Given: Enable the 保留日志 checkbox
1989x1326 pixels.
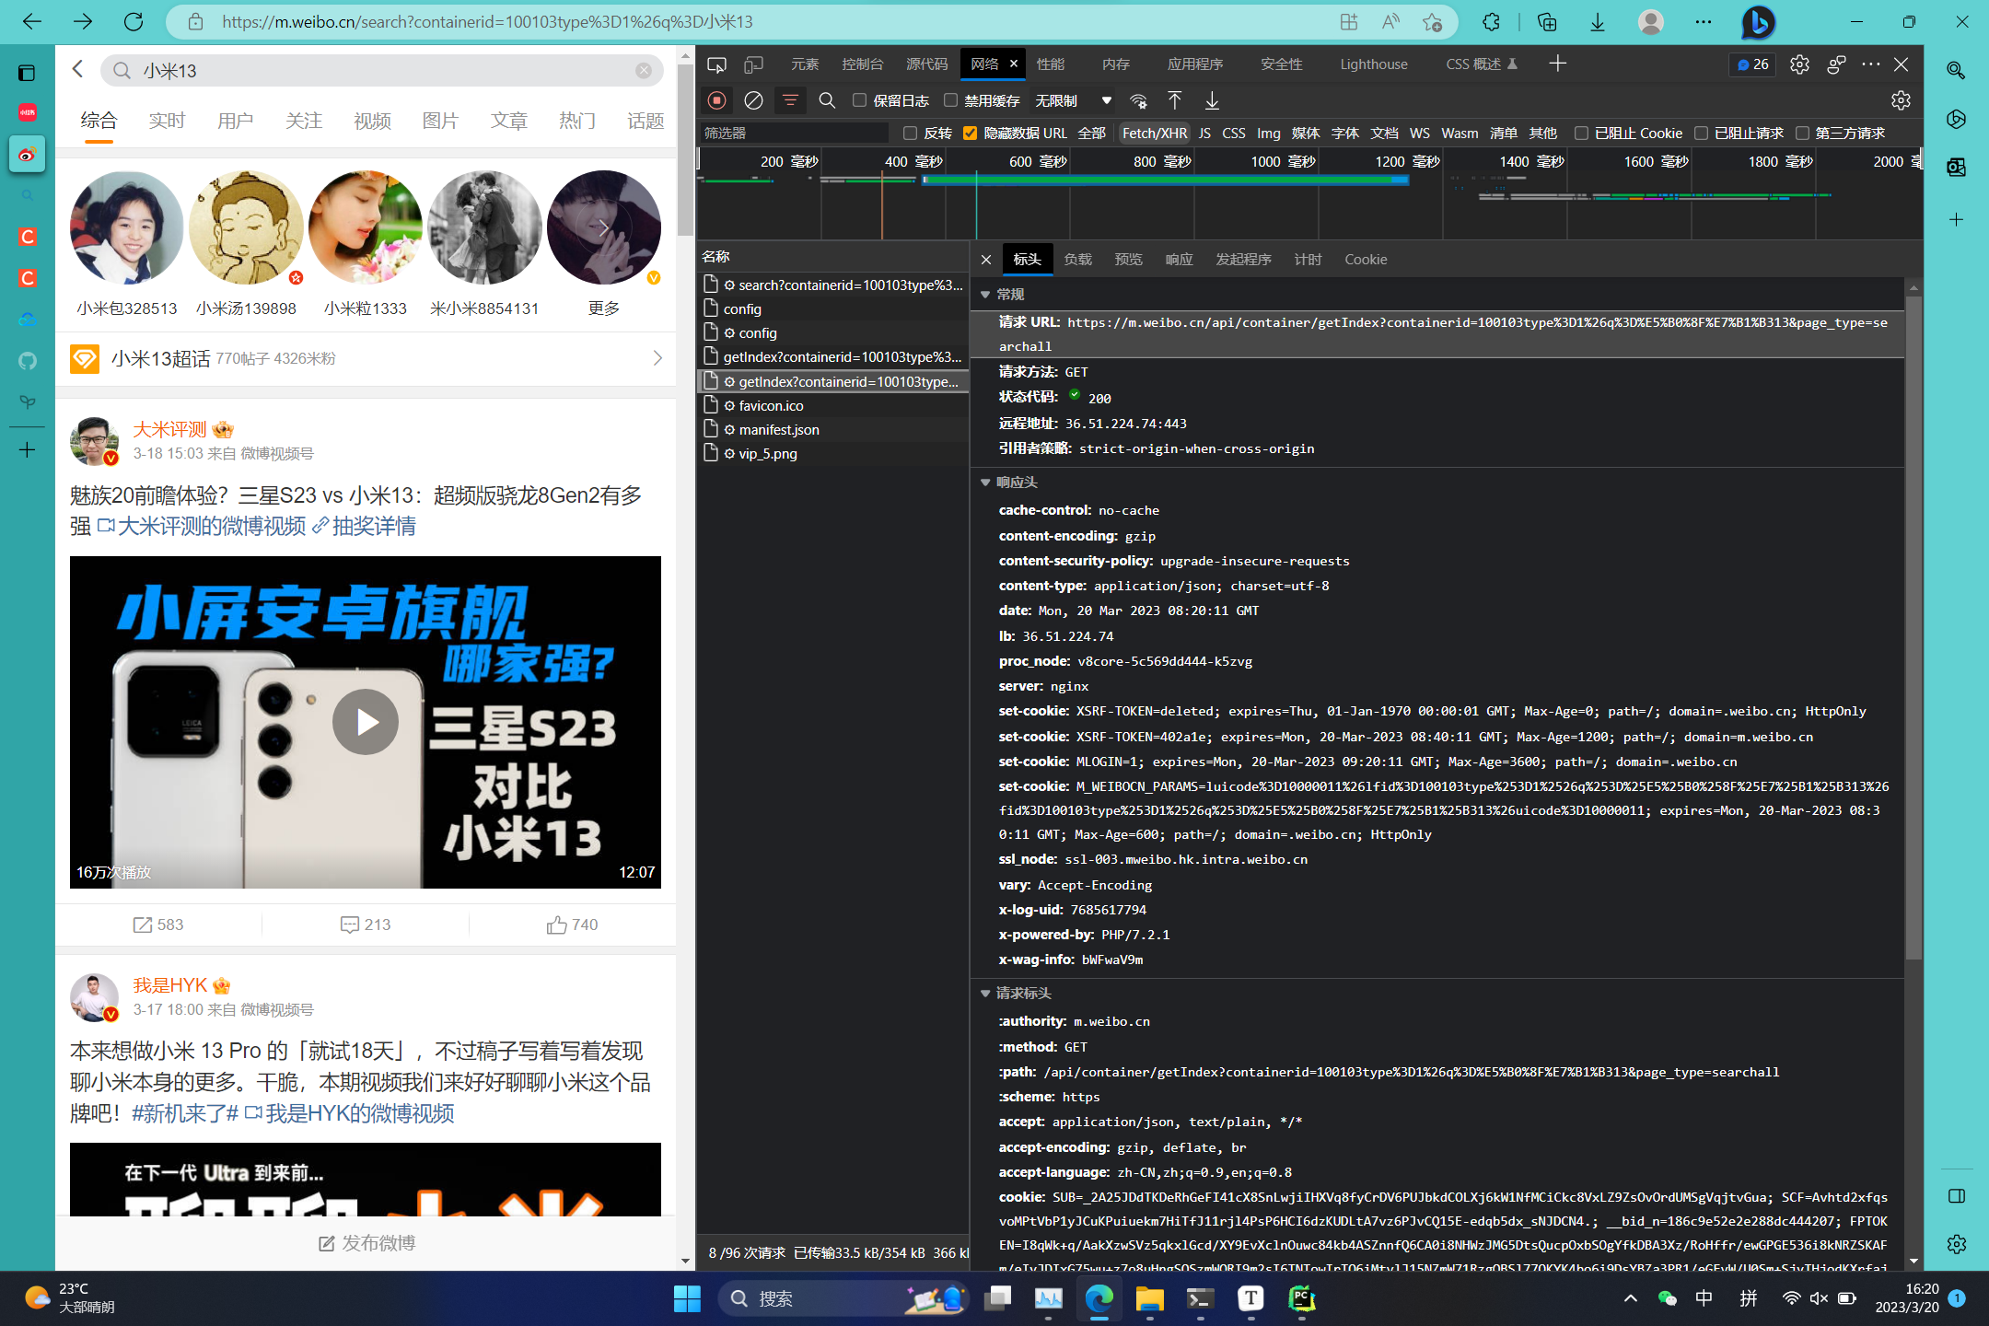Looking at the screenshot, I should point(859,100).
